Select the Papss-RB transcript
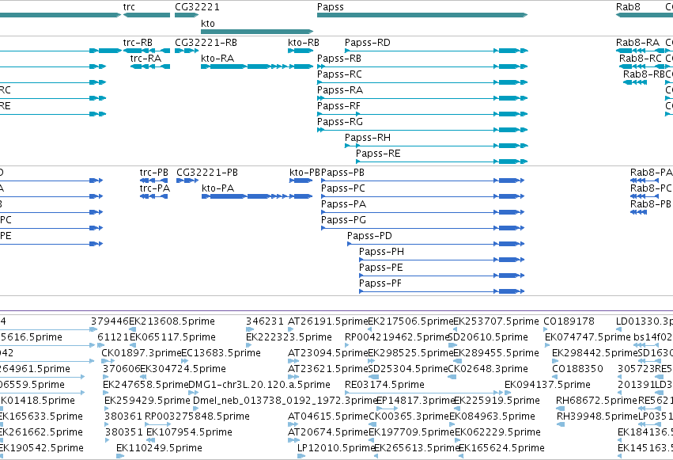The image size is (673, 460). click(x=422, y=67)
